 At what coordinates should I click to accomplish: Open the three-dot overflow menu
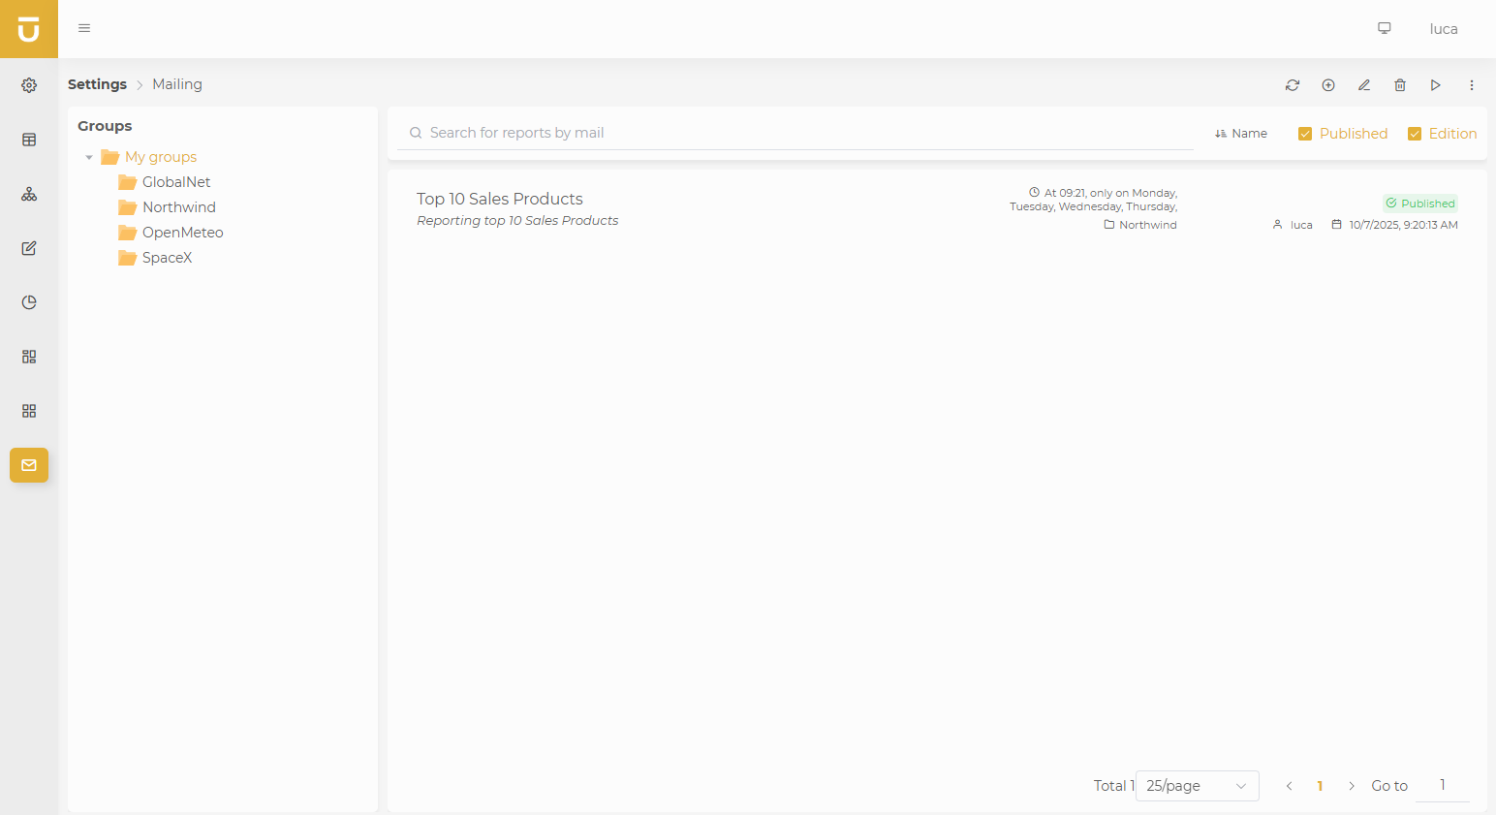[1471, 85]
